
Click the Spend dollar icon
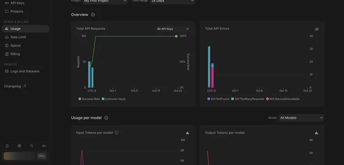click(x=7, y=46)
